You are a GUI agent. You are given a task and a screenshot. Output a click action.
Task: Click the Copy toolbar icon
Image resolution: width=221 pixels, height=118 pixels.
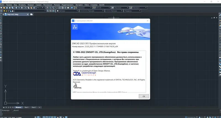point(28,8)
